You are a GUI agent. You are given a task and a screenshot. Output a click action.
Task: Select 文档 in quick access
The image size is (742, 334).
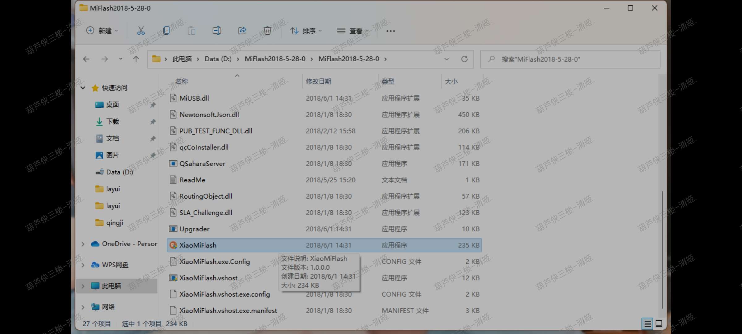[112, 138]
